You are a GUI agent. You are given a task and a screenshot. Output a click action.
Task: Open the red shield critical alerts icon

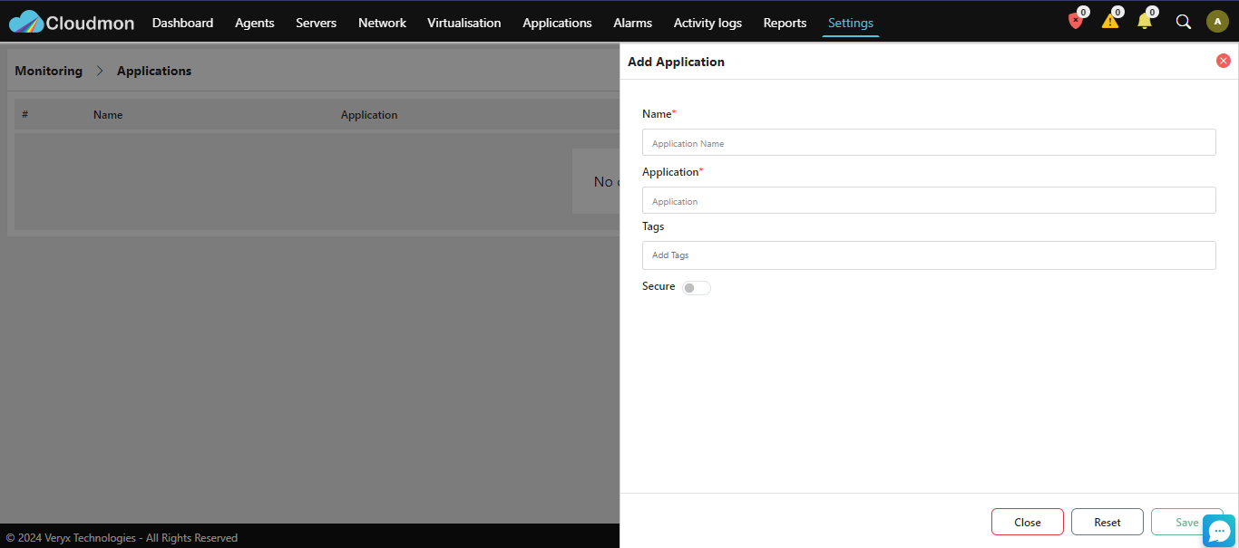pos(1076,21)
